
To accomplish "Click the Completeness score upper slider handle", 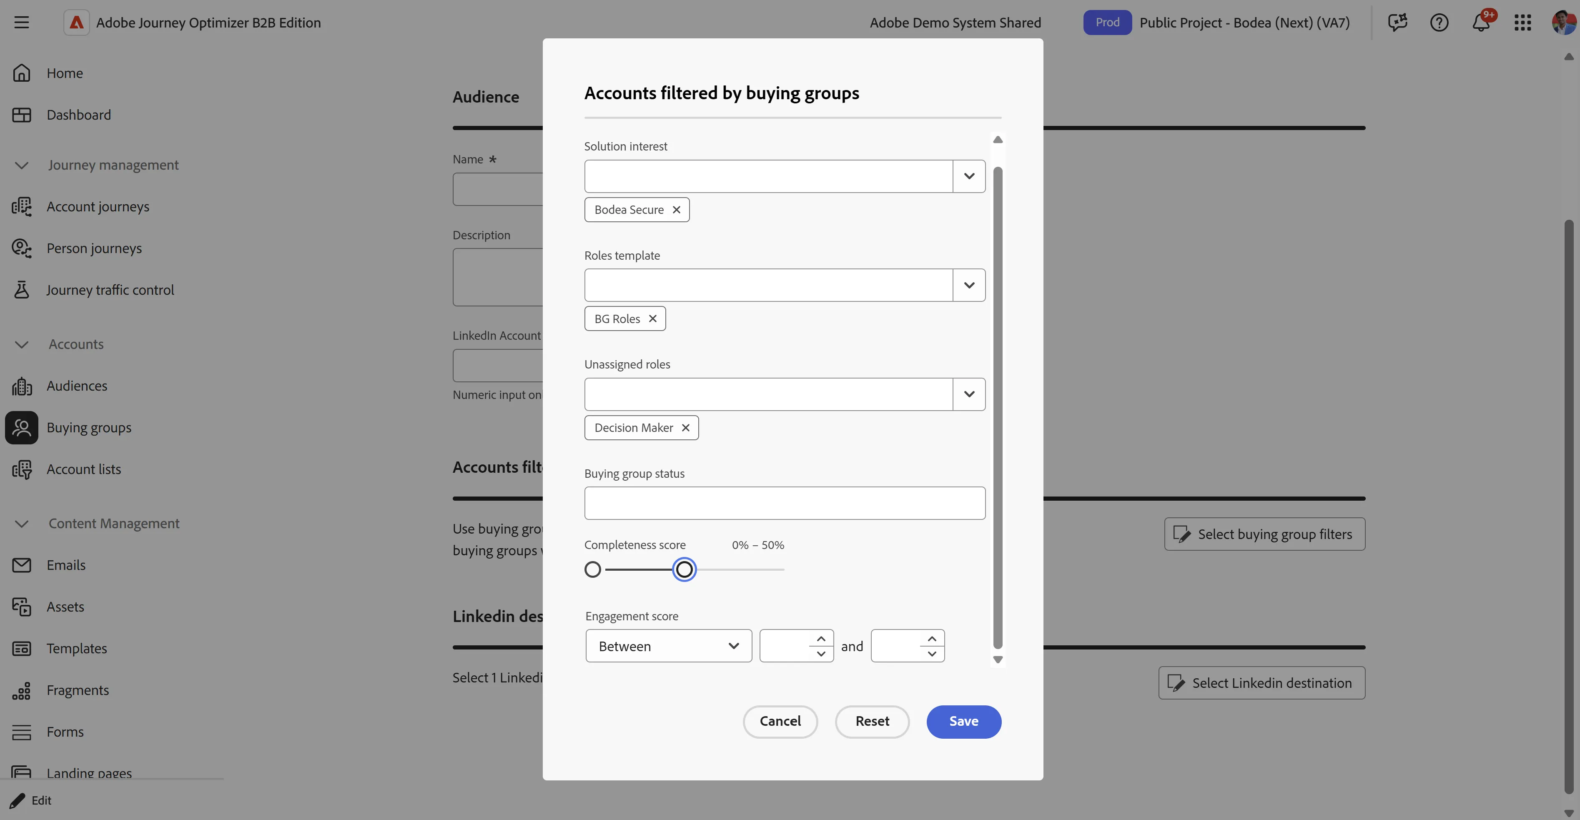I will click(684, 569).
